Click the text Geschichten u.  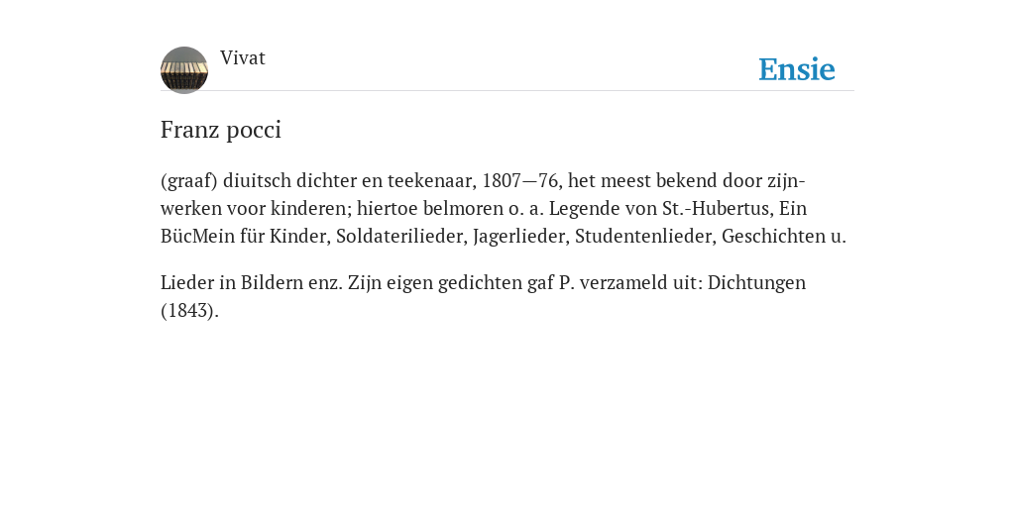(x=784, y=236)
